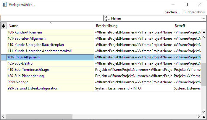Click the horizontal scrollbar left arrow
Screen dimensions: 207x120
(3, 116)
